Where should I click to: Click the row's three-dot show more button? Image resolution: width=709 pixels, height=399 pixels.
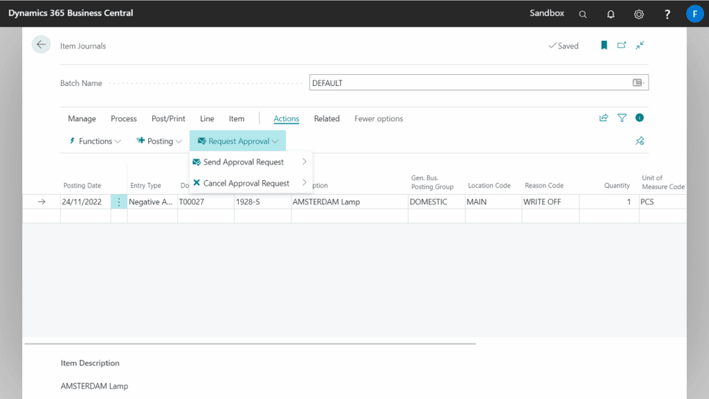pos(119,202)
